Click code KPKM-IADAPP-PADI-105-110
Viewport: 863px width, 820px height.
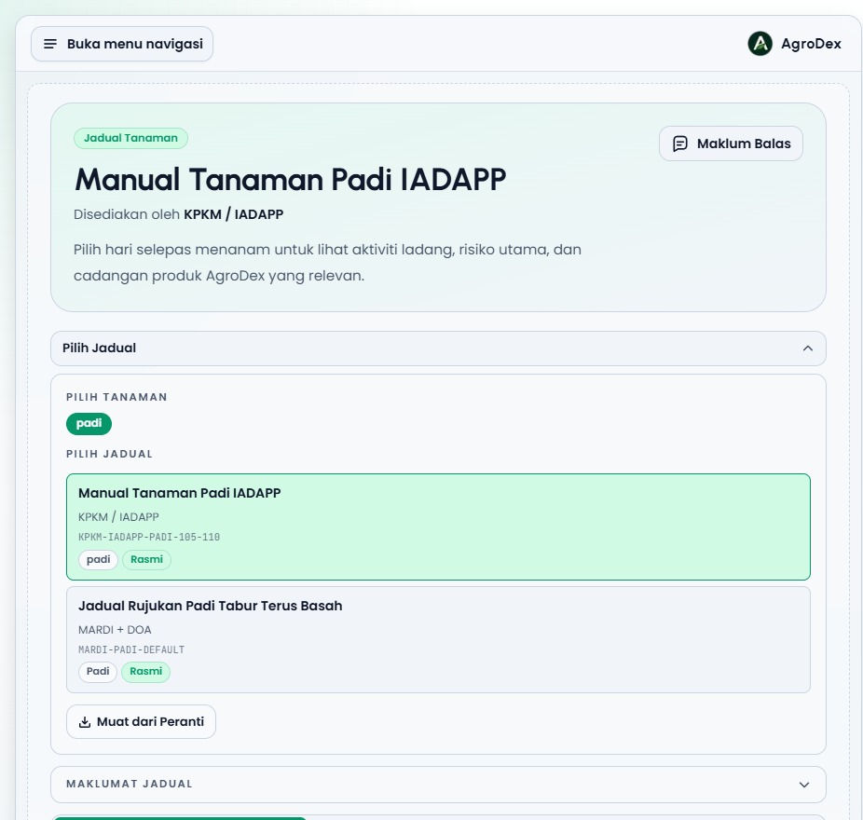coord(149,537)
